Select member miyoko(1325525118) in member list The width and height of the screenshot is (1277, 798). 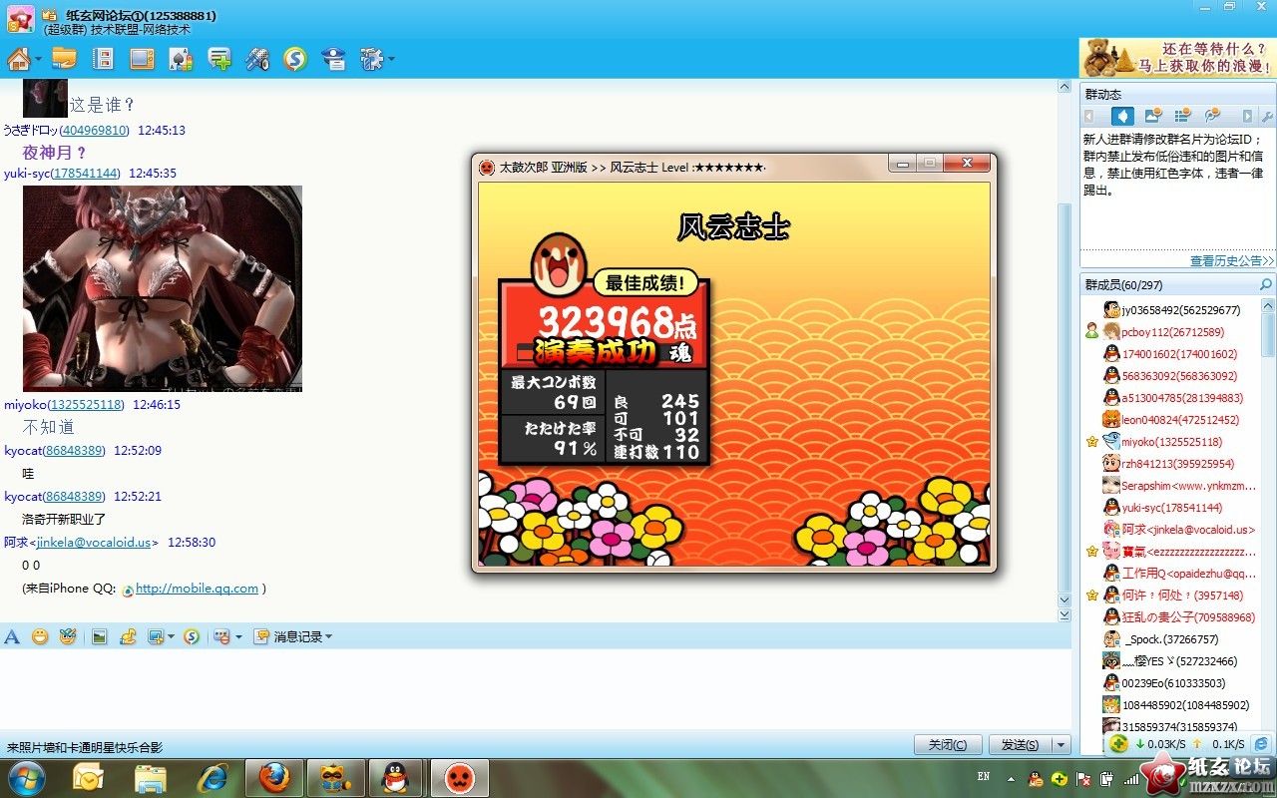1172,442
